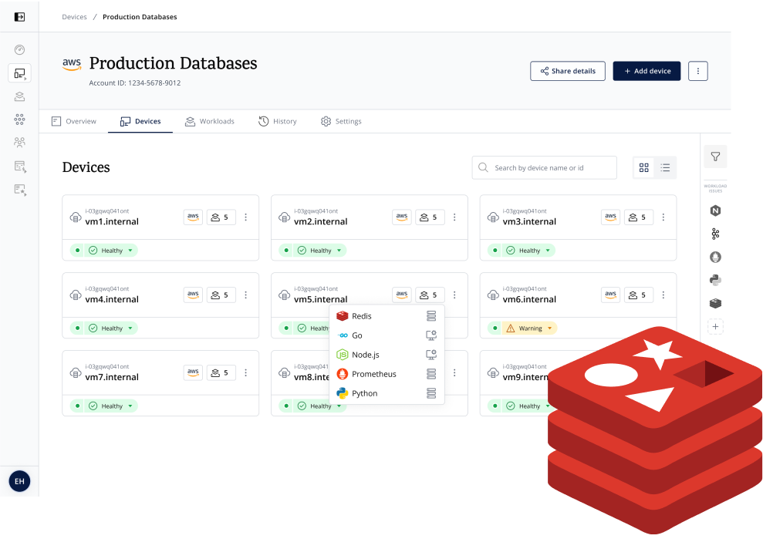763x549 pixels.
Task: Open the vm3.internal device name
Action: [529, 222]
